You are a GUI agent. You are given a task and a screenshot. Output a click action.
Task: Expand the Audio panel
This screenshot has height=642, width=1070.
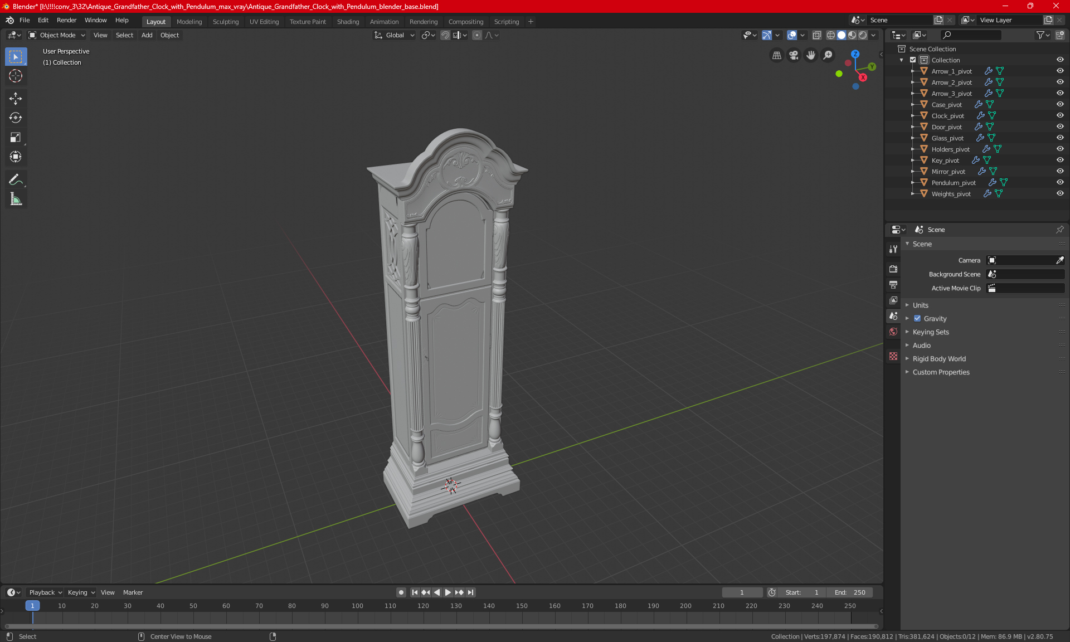[x=921, y=346]
